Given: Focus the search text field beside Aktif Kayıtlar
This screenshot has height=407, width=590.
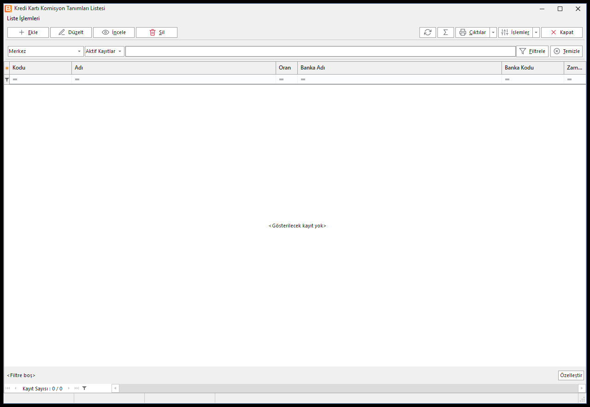Looking at the screenshot, I should (320, 51).
